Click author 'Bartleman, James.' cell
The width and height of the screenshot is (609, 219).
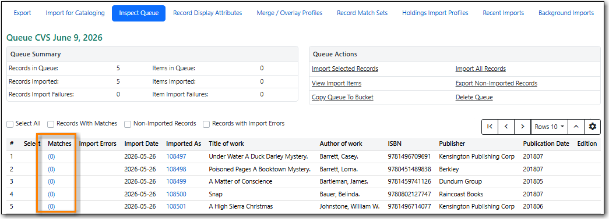click(344, 181)
